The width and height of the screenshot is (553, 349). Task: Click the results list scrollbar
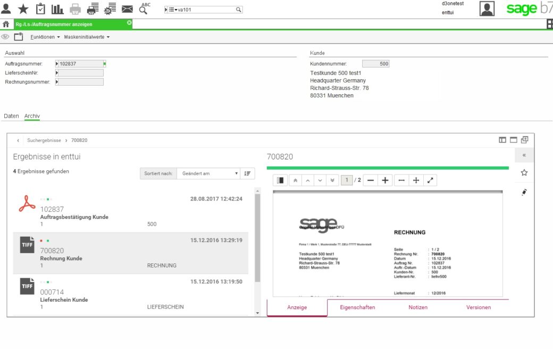click(257, 238)
